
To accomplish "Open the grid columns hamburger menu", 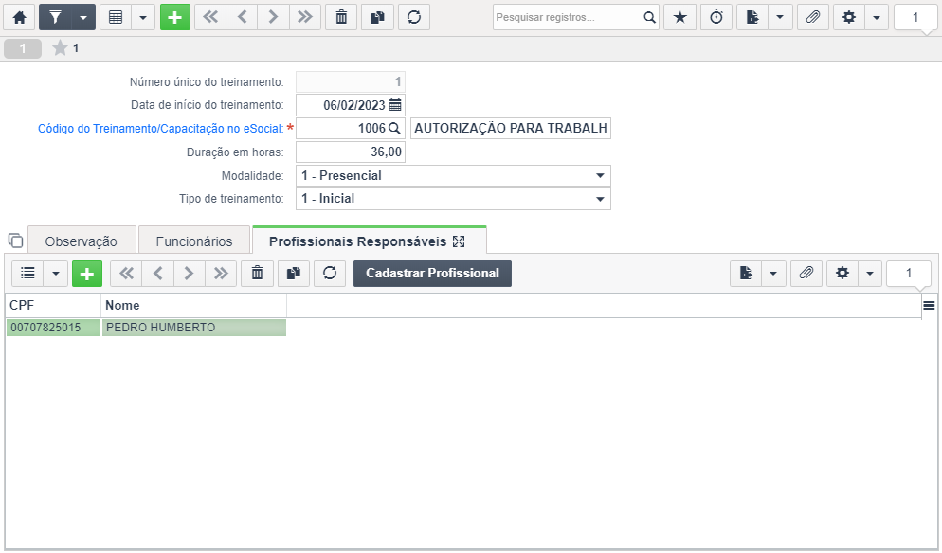I will (x=929, y=306).
